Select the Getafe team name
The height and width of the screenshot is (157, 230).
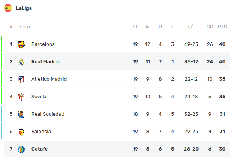[40, 149]
